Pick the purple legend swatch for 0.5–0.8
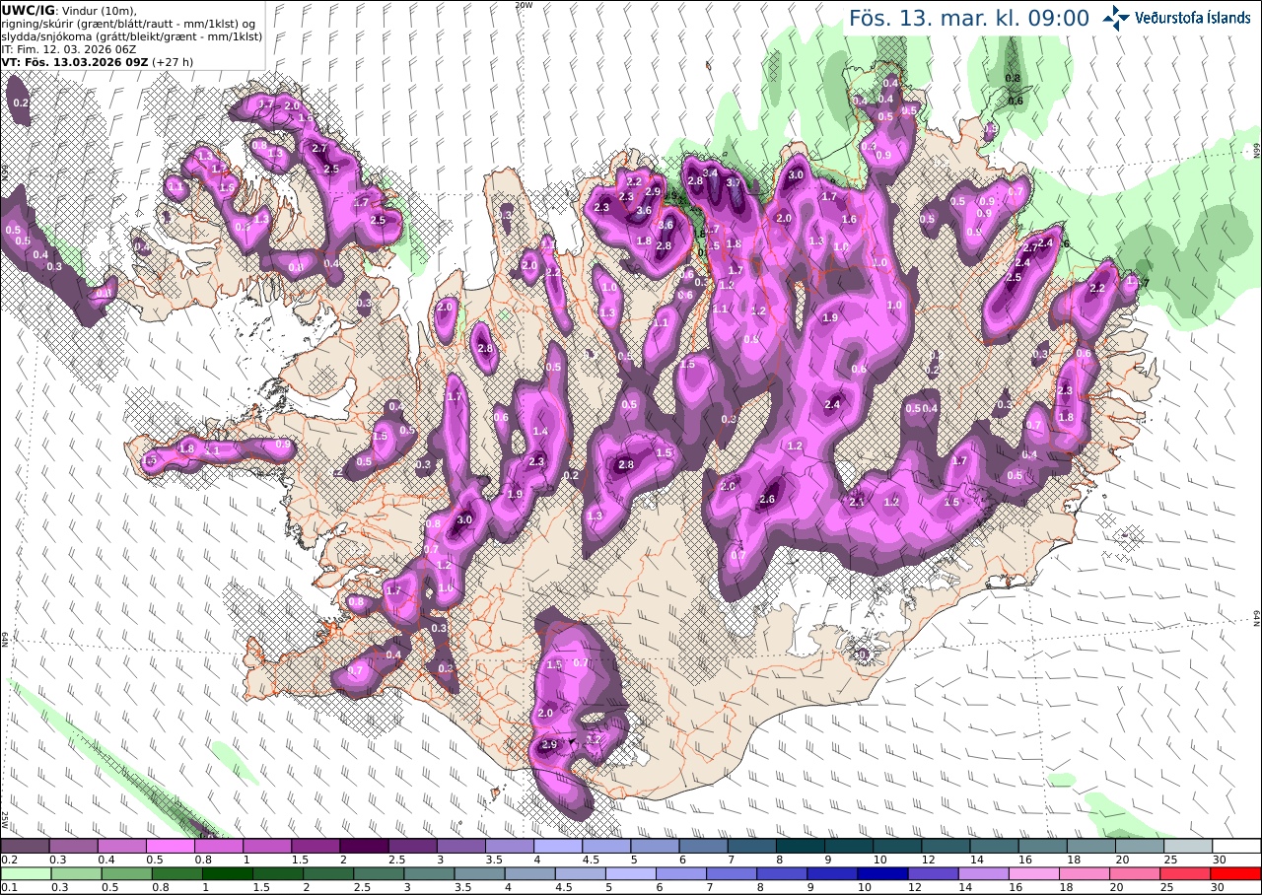Screen dimensions: 1262x895 (171, 846)
